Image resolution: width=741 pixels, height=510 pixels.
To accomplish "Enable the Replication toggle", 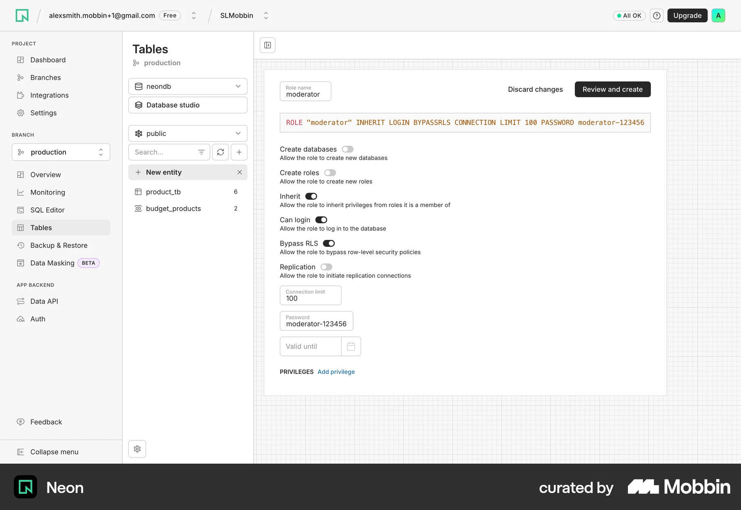I will [x=327, y=267].
